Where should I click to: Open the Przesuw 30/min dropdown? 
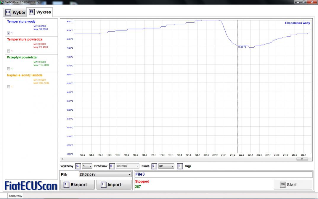coord(128,166)
